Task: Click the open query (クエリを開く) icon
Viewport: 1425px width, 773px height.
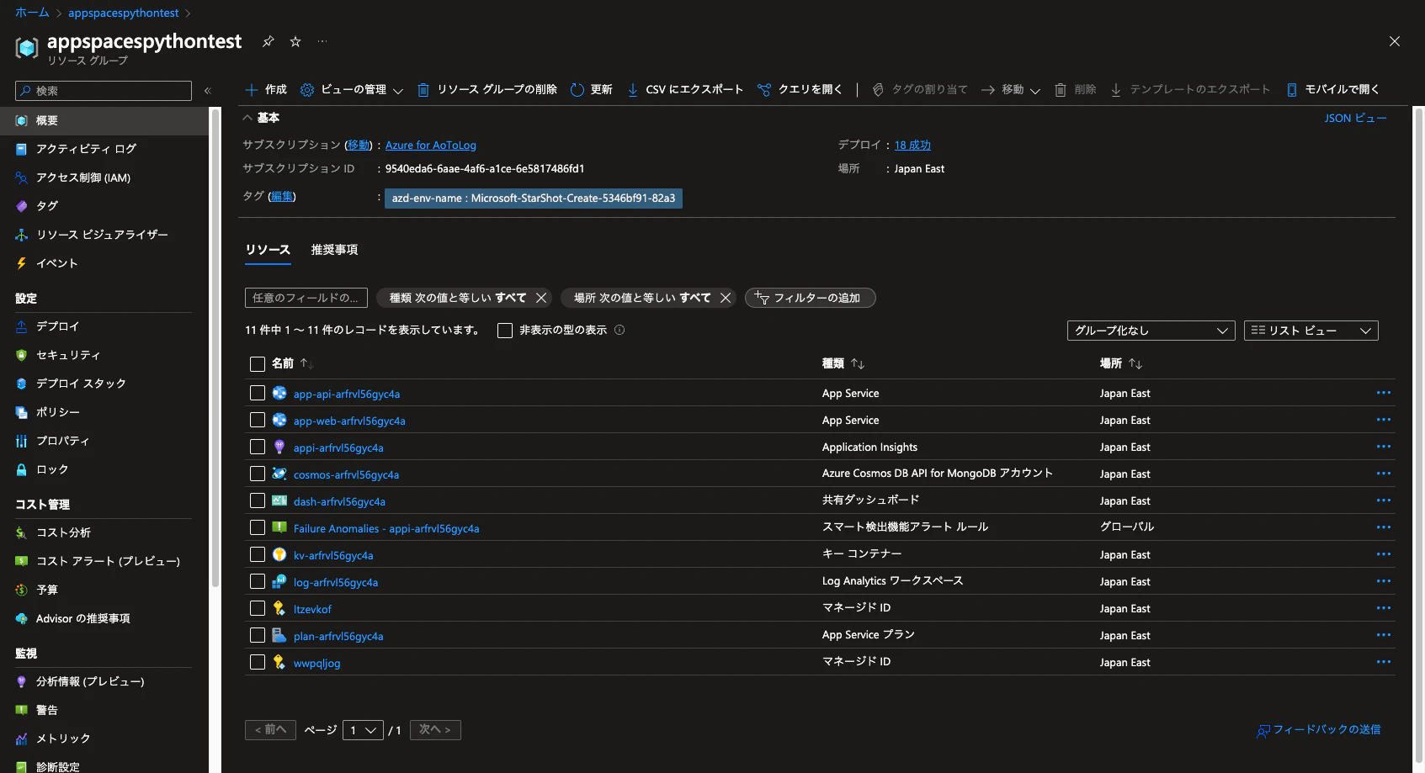Action: (764, 90)
